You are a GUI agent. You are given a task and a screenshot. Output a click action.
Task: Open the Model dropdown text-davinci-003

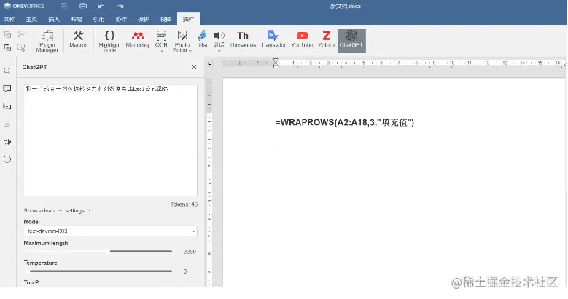(111, 231)
